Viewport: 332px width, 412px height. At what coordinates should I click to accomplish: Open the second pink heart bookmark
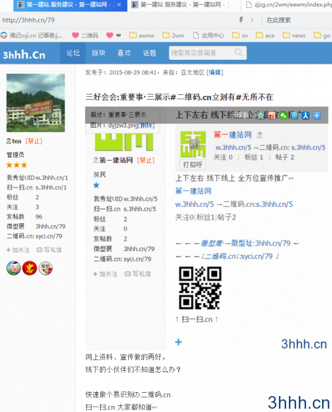coord(114,35)
